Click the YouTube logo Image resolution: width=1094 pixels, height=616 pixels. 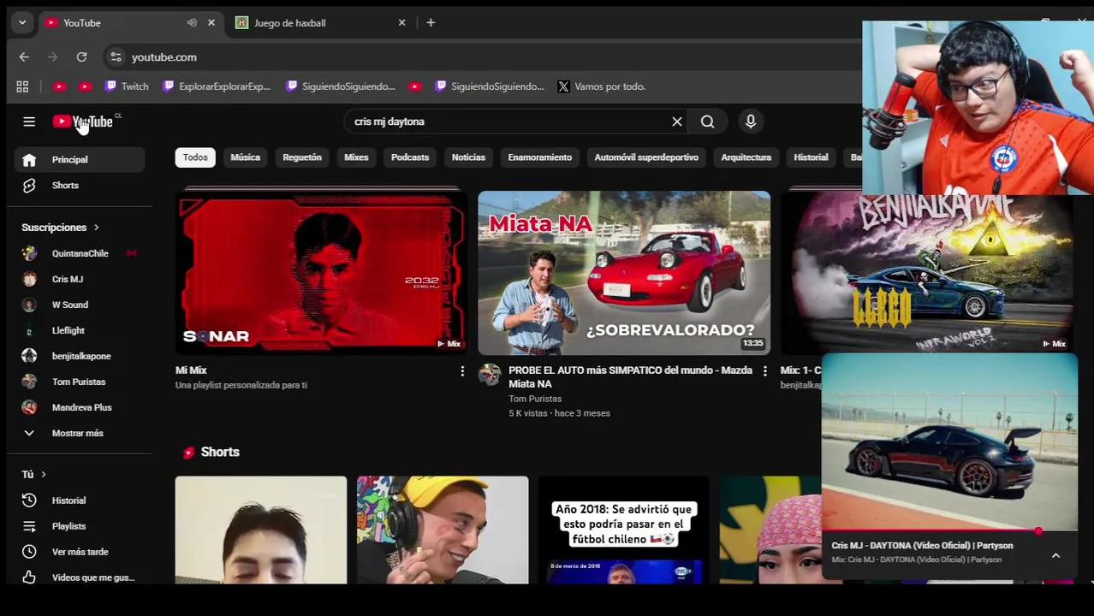(83, 121)
